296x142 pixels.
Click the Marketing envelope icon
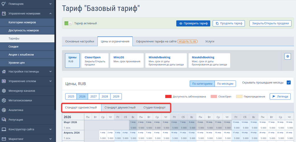[x=4, y=139]
